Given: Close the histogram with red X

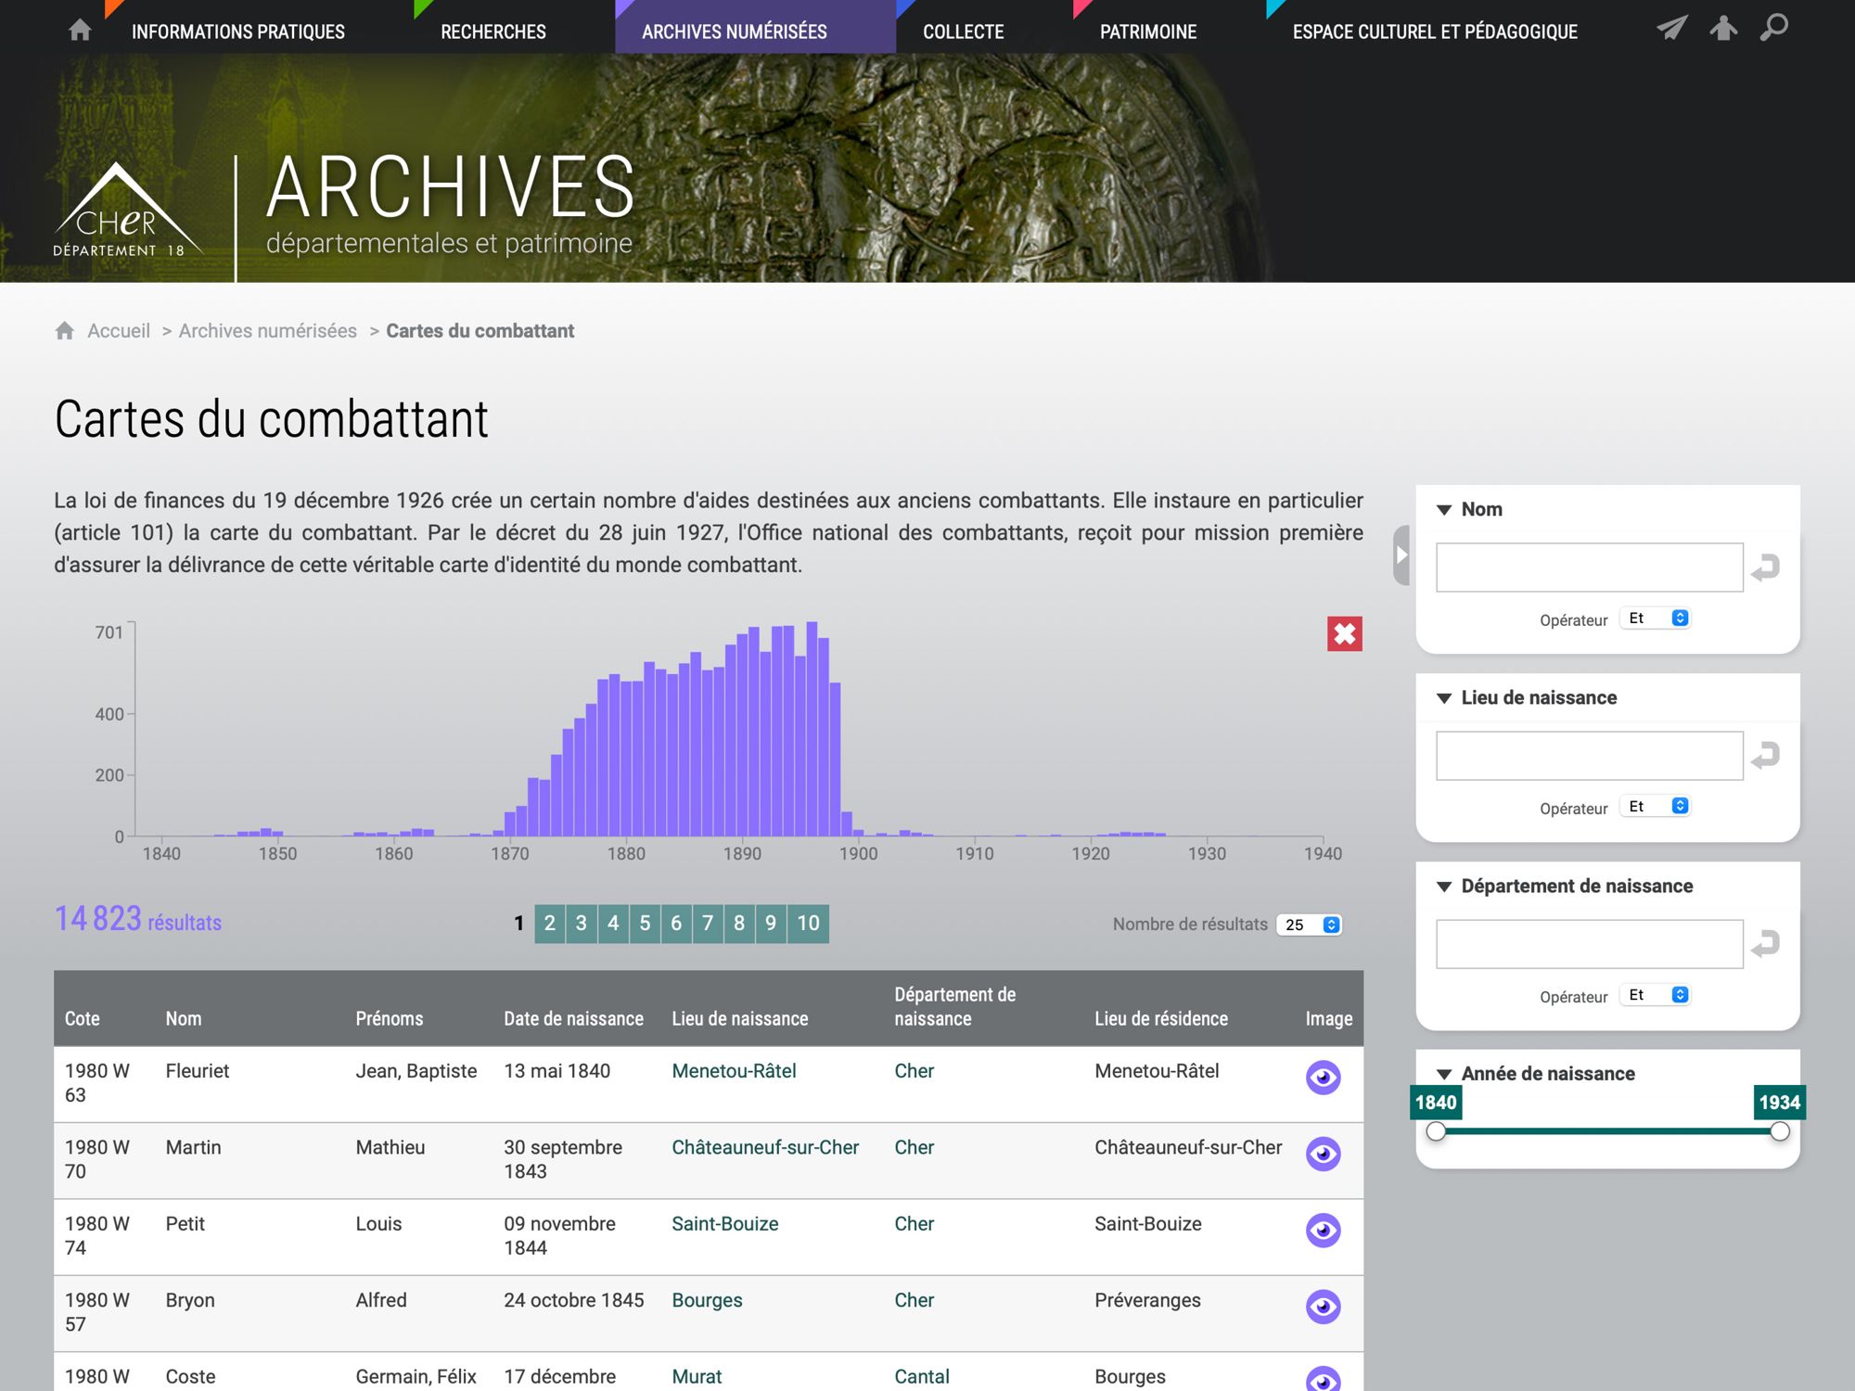Looking at the screenshot, I should pyautogui.click(x=1344, y=634).
